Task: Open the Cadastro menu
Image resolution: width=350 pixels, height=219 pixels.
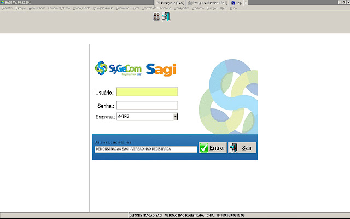Action: [x=7, y=8]
